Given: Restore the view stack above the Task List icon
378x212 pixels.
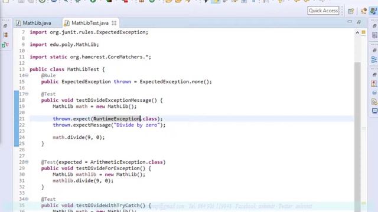Looking at the screenshot, I should (374, 26).
